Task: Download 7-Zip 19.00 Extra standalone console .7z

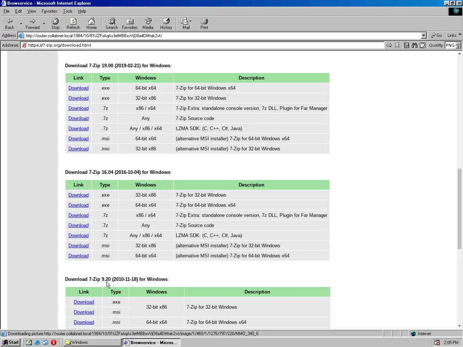Action: (78, 108)
